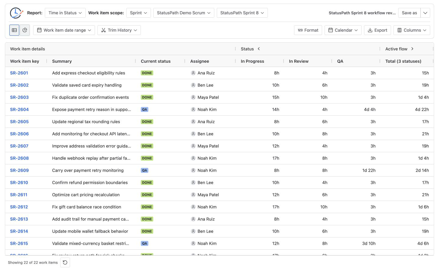Open work item SR-2611
This screenshot has width=439, height=274.
(x=19, y=195)
